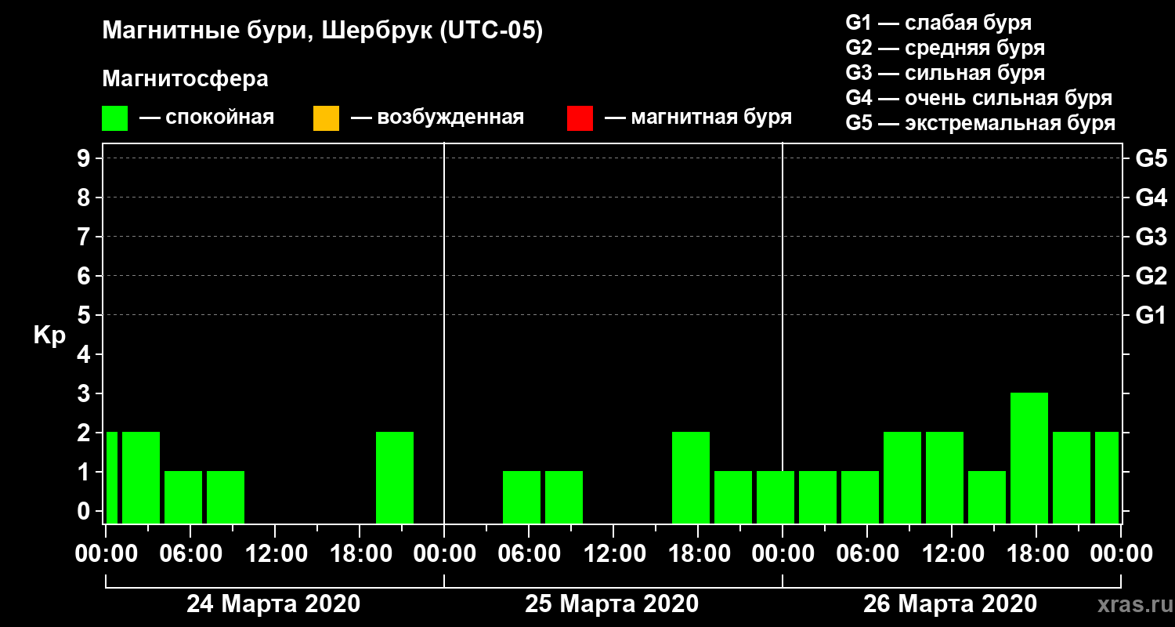Click the green 'спокойная' legend swatch
This screenshot has height=627, width=1175.
pos(114,118)
